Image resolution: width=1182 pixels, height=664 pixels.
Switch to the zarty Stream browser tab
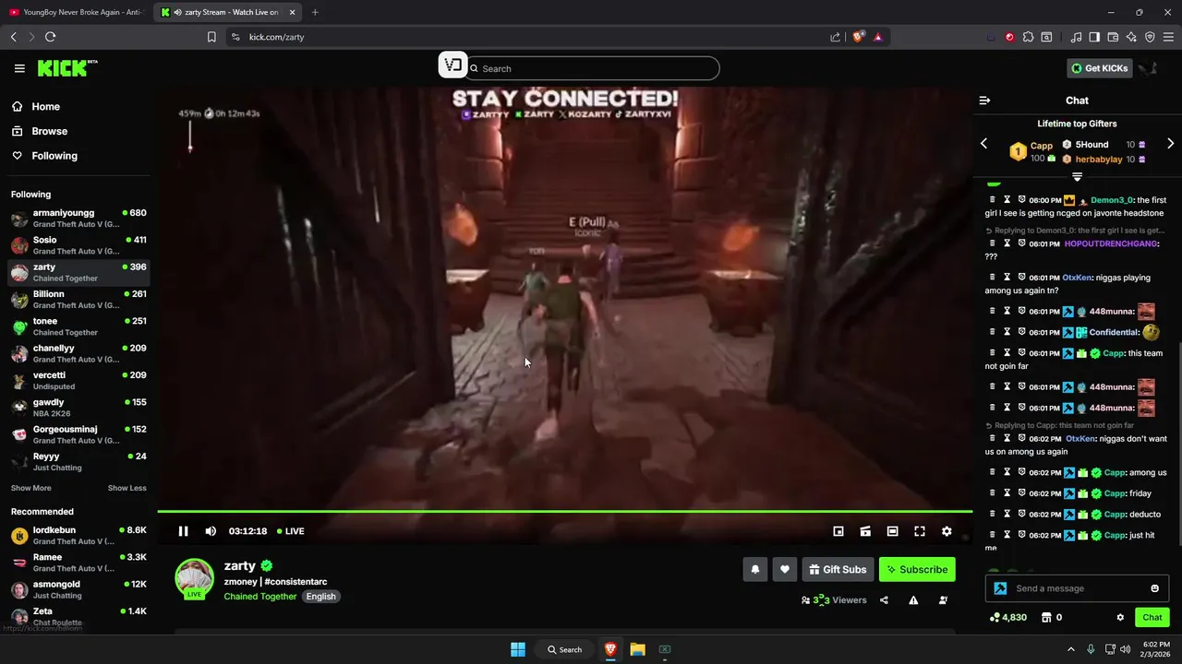click(226, 12)
